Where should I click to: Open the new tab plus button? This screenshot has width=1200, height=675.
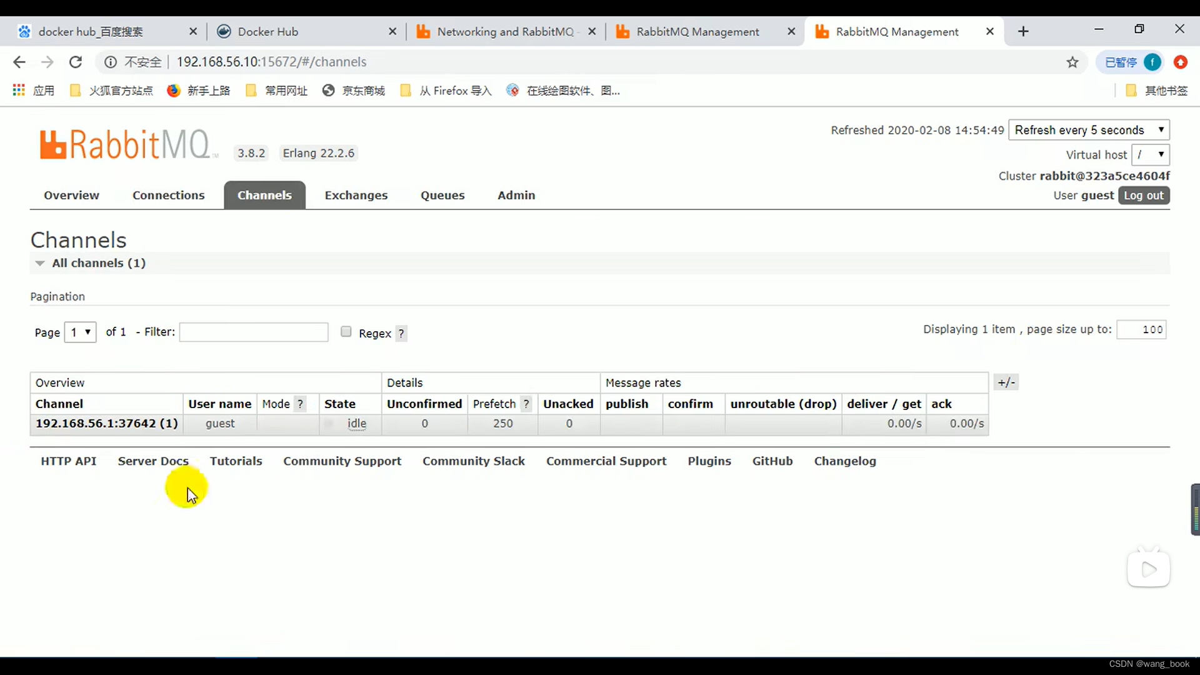point(1023,31)
